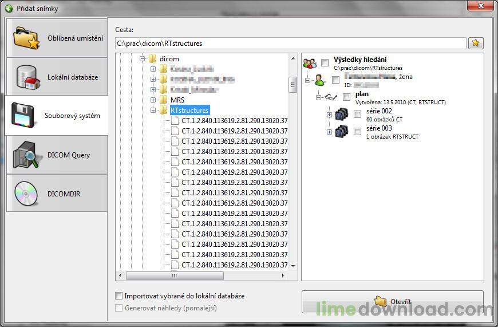Screen dimensions: 498x327
Task: Click the Otevřít button
Action: click(x=393, y=302)
